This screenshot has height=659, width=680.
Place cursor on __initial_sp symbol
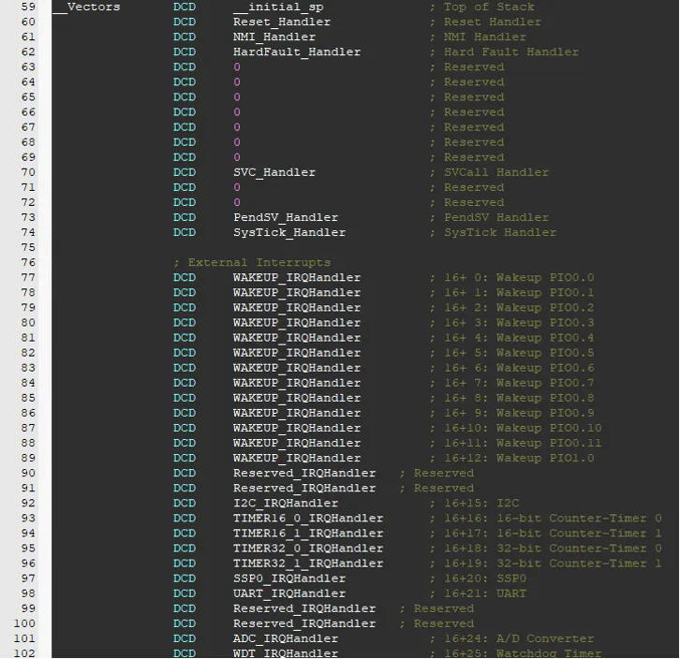coord(281,7)
